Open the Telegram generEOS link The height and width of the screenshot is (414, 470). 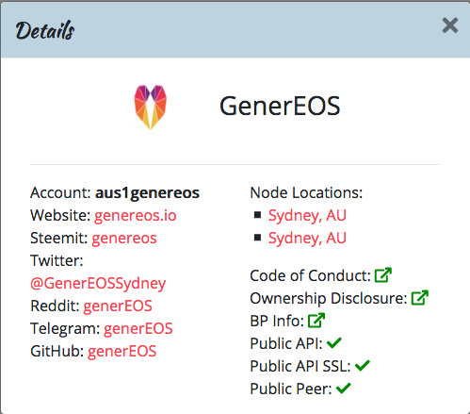point(138,329)
